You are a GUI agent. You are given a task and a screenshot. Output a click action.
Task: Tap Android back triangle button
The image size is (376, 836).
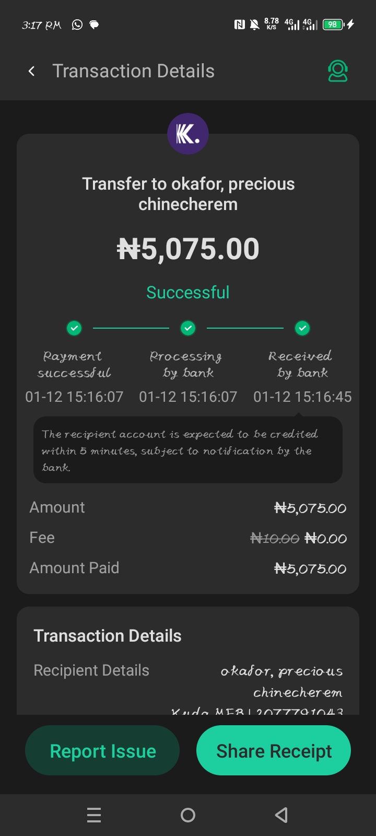click(281, 815)
